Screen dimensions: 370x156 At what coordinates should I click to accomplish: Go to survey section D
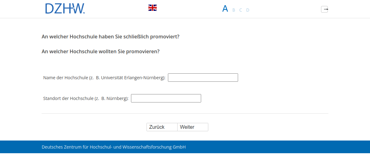click(x=248, y=10)
